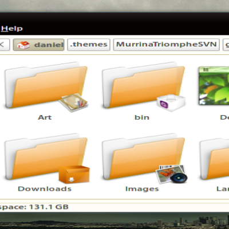The height and width of the screenshot is (229, 229).
Task: Click the Art folder label
Action: click(45, 117)
